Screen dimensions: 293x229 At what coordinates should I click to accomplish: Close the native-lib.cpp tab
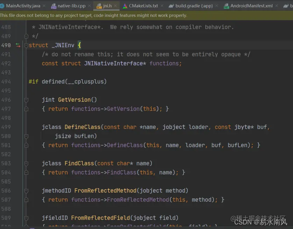[90, 6]
